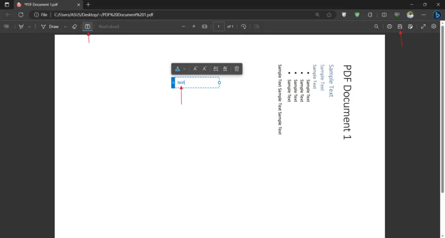Toggle the Add text tool
The height and width of the screenshot is (238, 445).
[87, 26]
